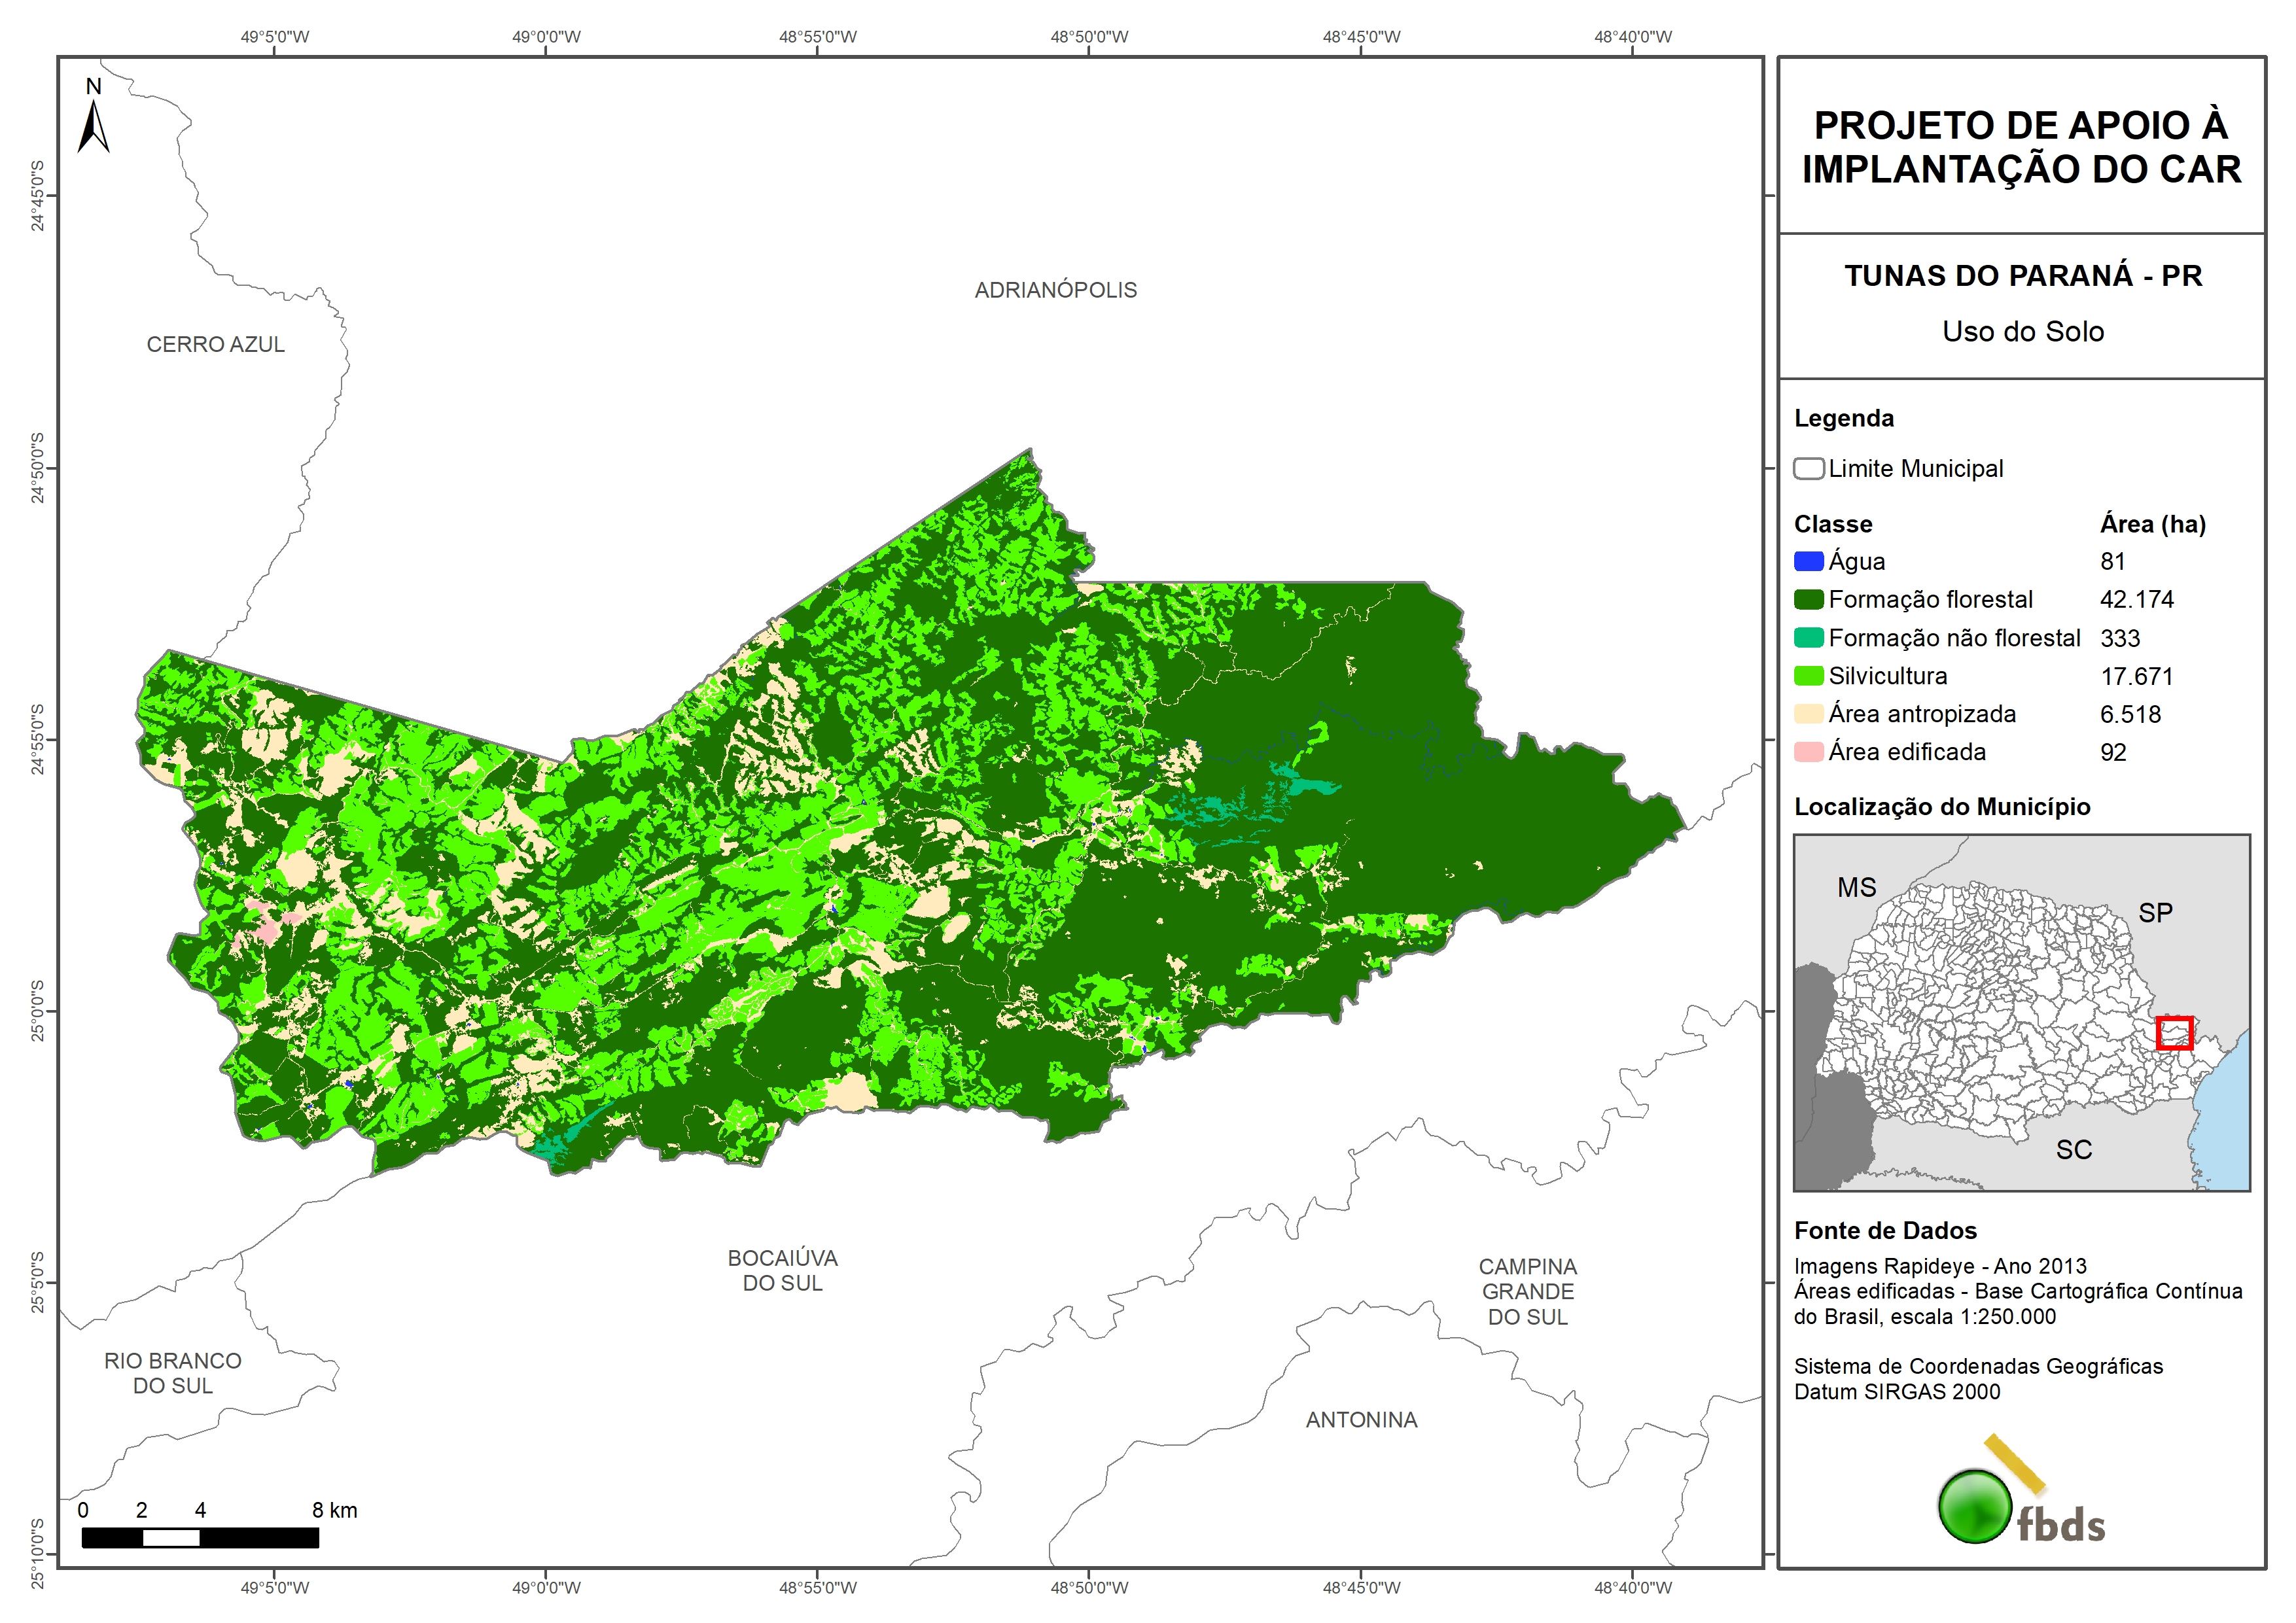This screenshot has width=2296, height=1623.
Task: Click the dark green Formação florestal swatch
Action: (x=1808, y=600)
